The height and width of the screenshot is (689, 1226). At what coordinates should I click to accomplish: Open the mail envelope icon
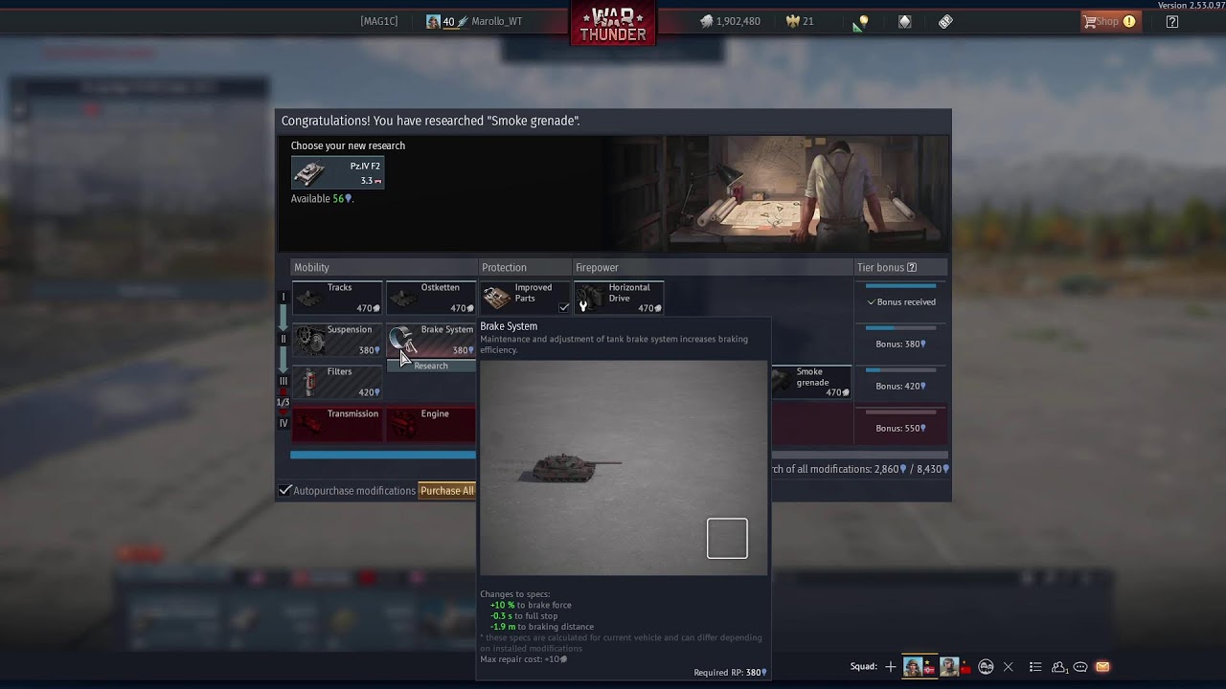click(1102, 667)
